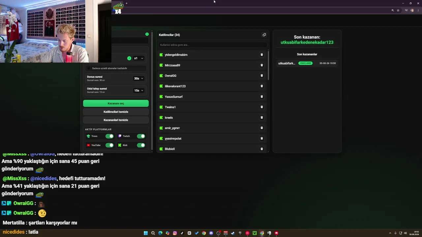Delete Tweins1 entry with trash icon
The width and height of the screenshot is (422, 237).
262,107
